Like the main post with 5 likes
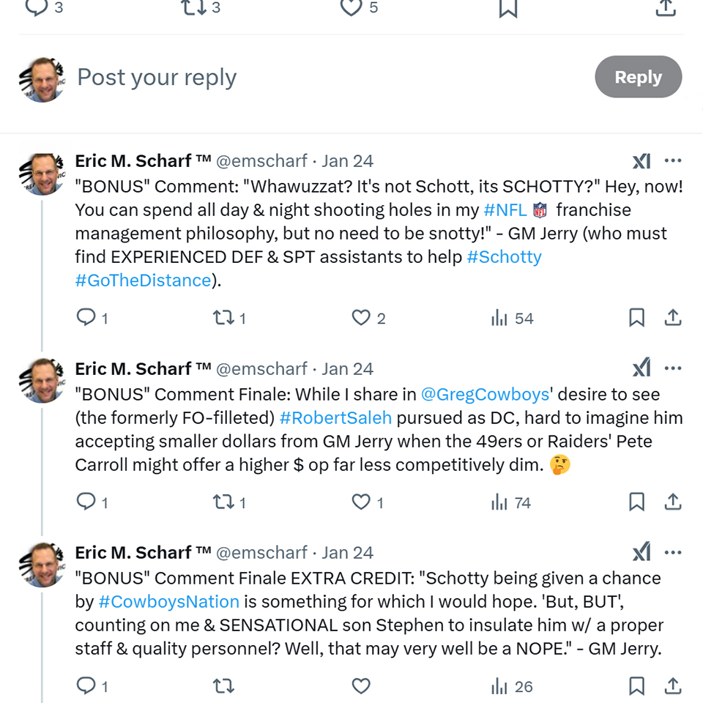The width and height of the screenshot is (703, 703). pos(351,7)
